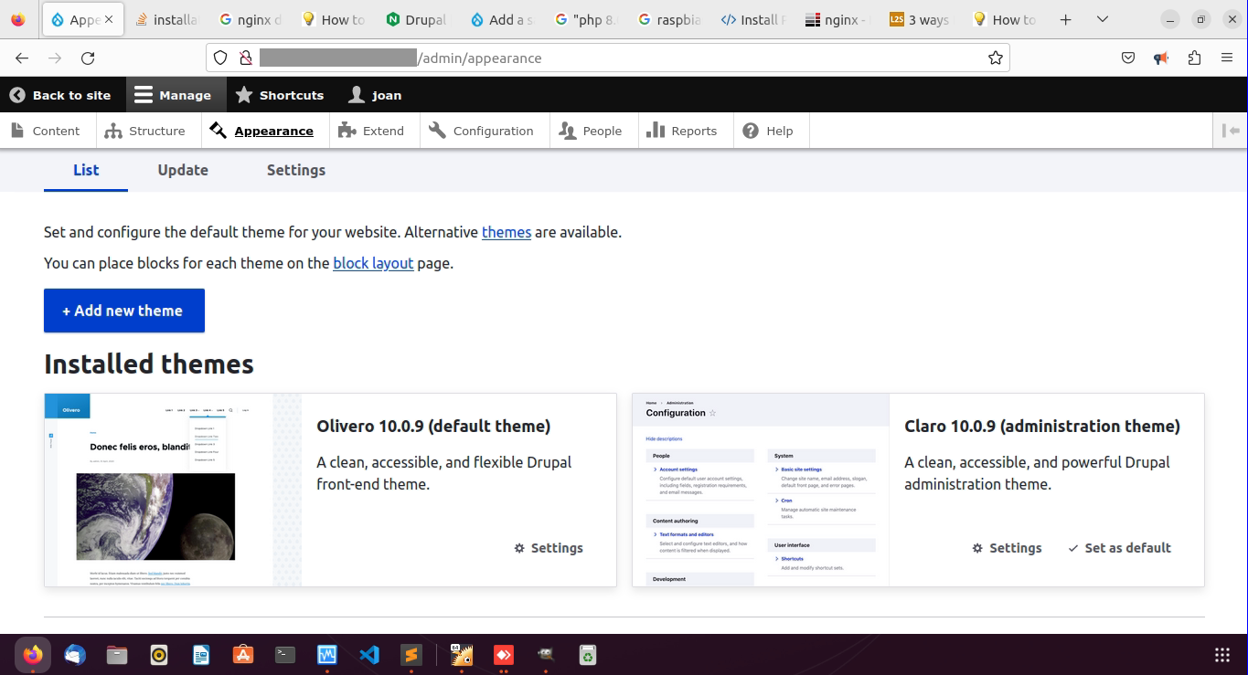Screen dimensions: 1248x675
Task: Follow the "block layout" link
Action: [373, 263]
